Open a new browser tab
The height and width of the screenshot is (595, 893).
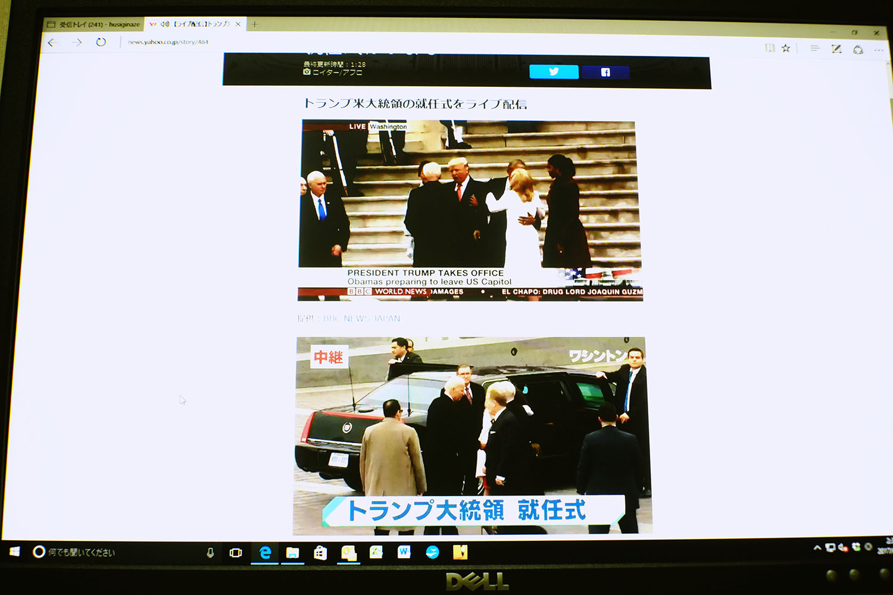point(254,24)
